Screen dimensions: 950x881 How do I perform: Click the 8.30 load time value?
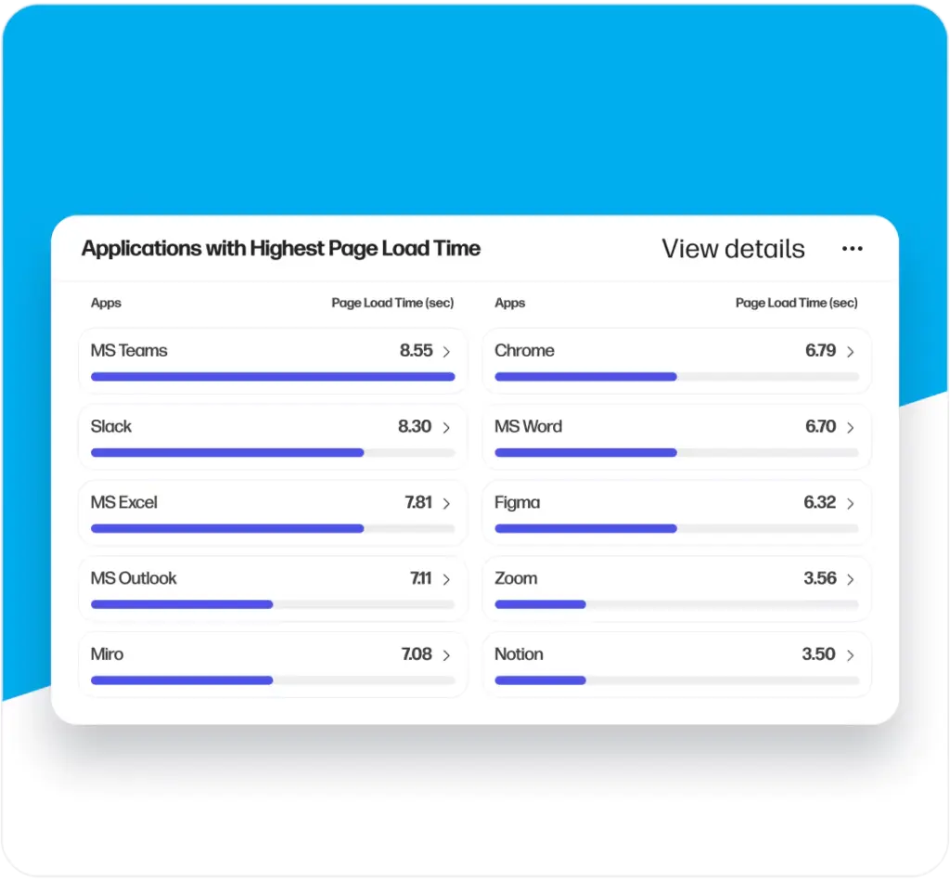pyautogui.click(x=415, y=426)
